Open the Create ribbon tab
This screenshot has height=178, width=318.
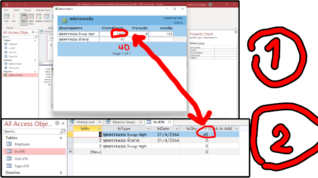coord(28,10)
